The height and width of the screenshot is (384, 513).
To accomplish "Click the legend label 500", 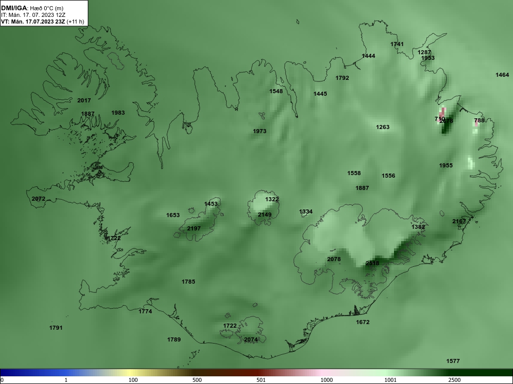I will [x=197, y=380].
